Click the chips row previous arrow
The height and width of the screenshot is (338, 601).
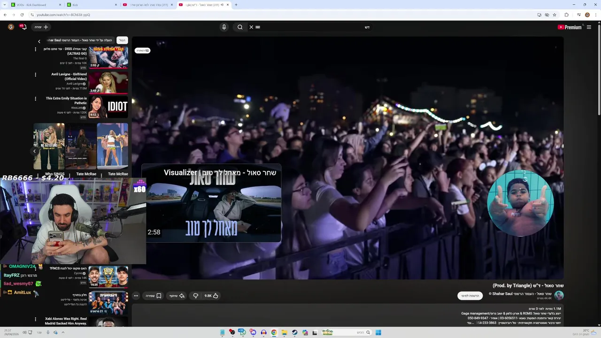pyautogui.click(x=39, y=41)
